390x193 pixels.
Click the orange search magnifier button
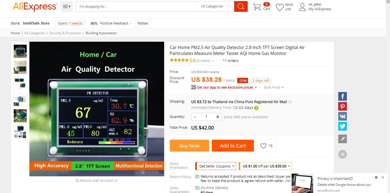pos(241,6)
